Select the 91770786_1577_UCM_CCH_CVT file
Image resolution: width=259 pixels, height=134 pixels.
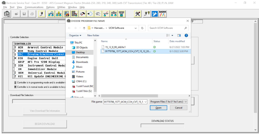tap(146, 51)
